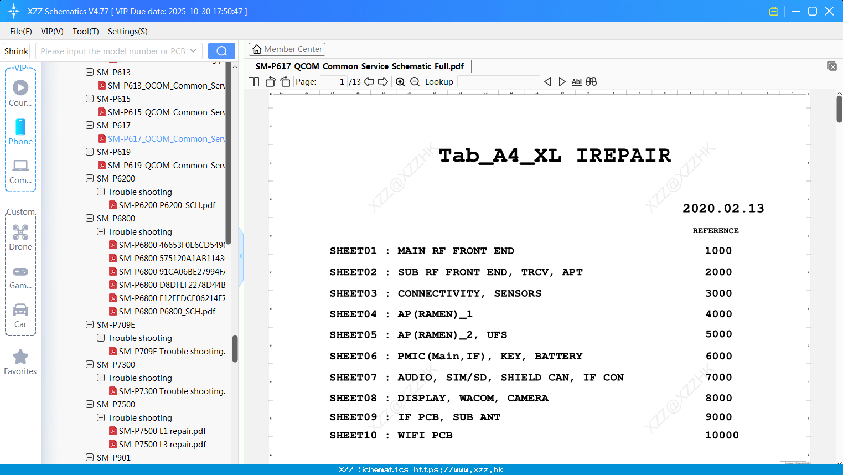Rotate page counterclockwise
The height and width of the screenshot is (475, 843).
pyautogui.click(x=271, y=82)
